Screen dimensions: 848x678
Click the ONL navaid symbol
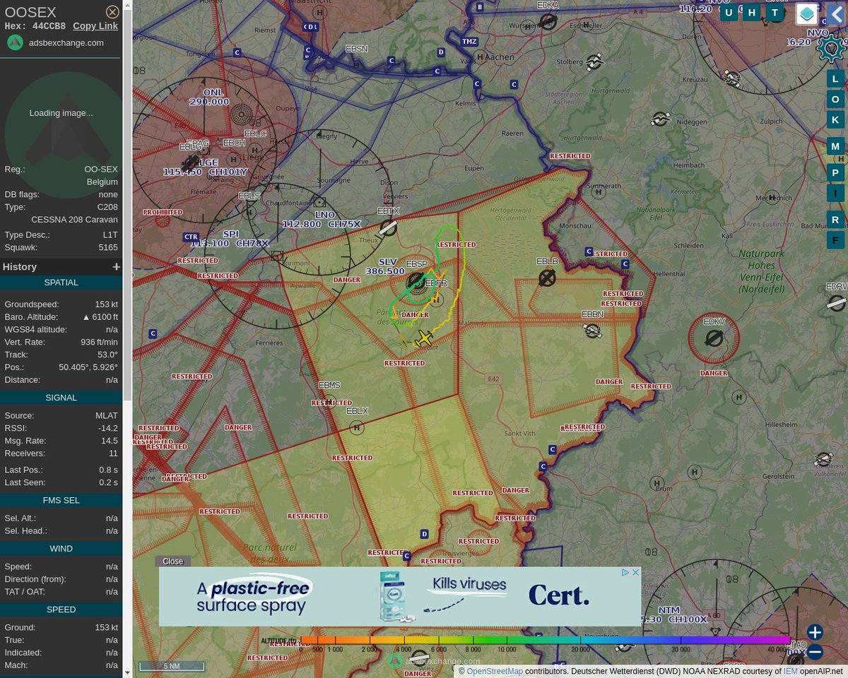point(242,113)
